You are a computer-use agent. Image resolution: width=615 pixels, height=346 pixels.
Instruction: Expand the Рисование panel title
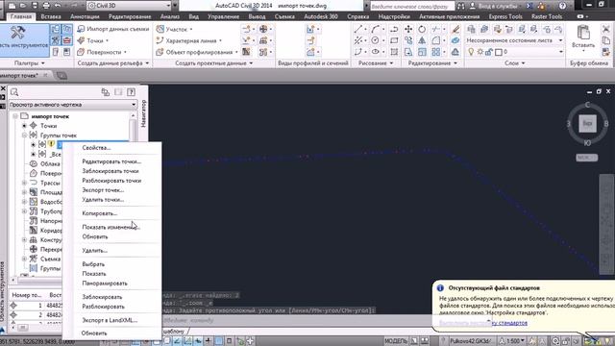pos(376,63)
